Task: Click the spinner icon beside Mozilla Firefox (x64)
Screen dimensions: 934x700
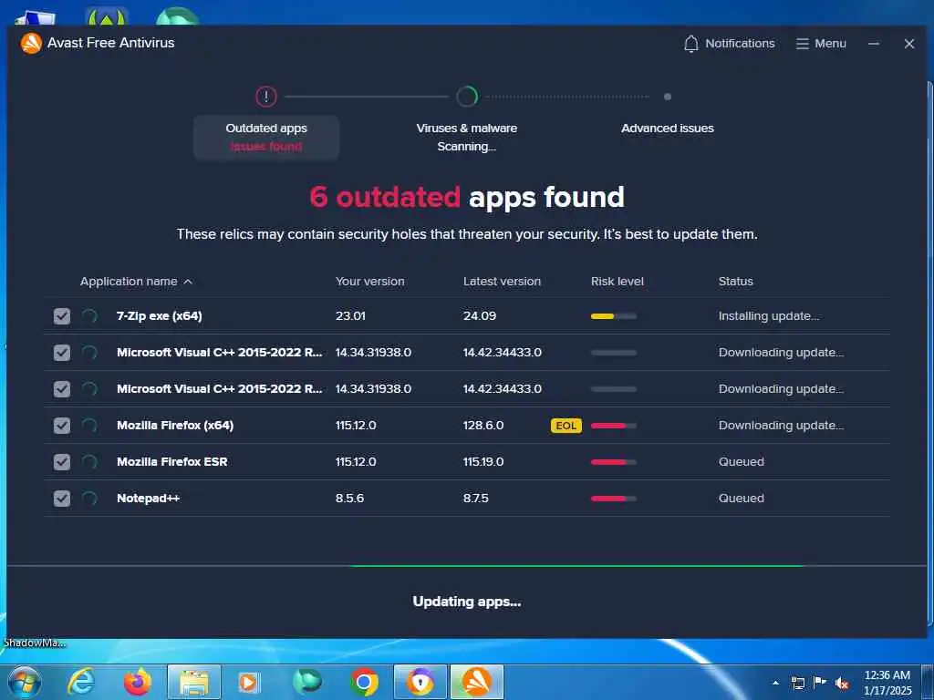Action: click(89, 425)
